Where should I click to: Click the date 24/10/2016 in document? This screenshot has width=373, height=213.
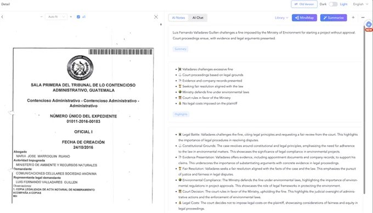point(83,148)
